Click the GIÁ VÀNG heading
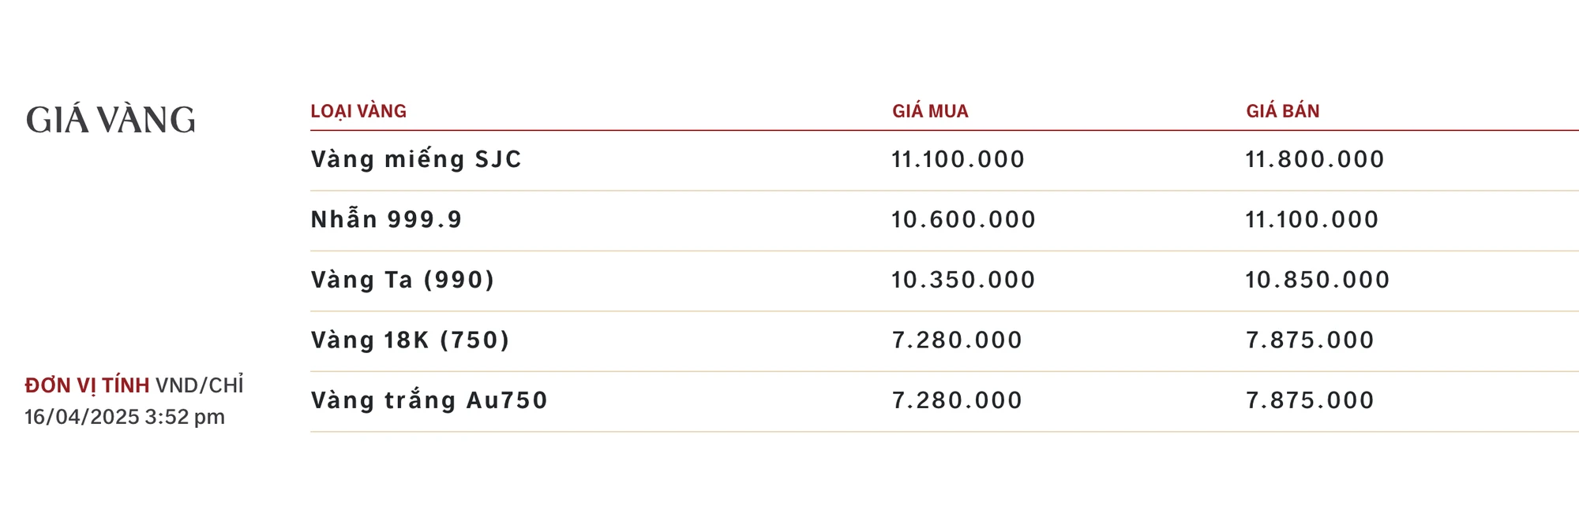This screenshot has height=528, width=1579. [111, 120]
